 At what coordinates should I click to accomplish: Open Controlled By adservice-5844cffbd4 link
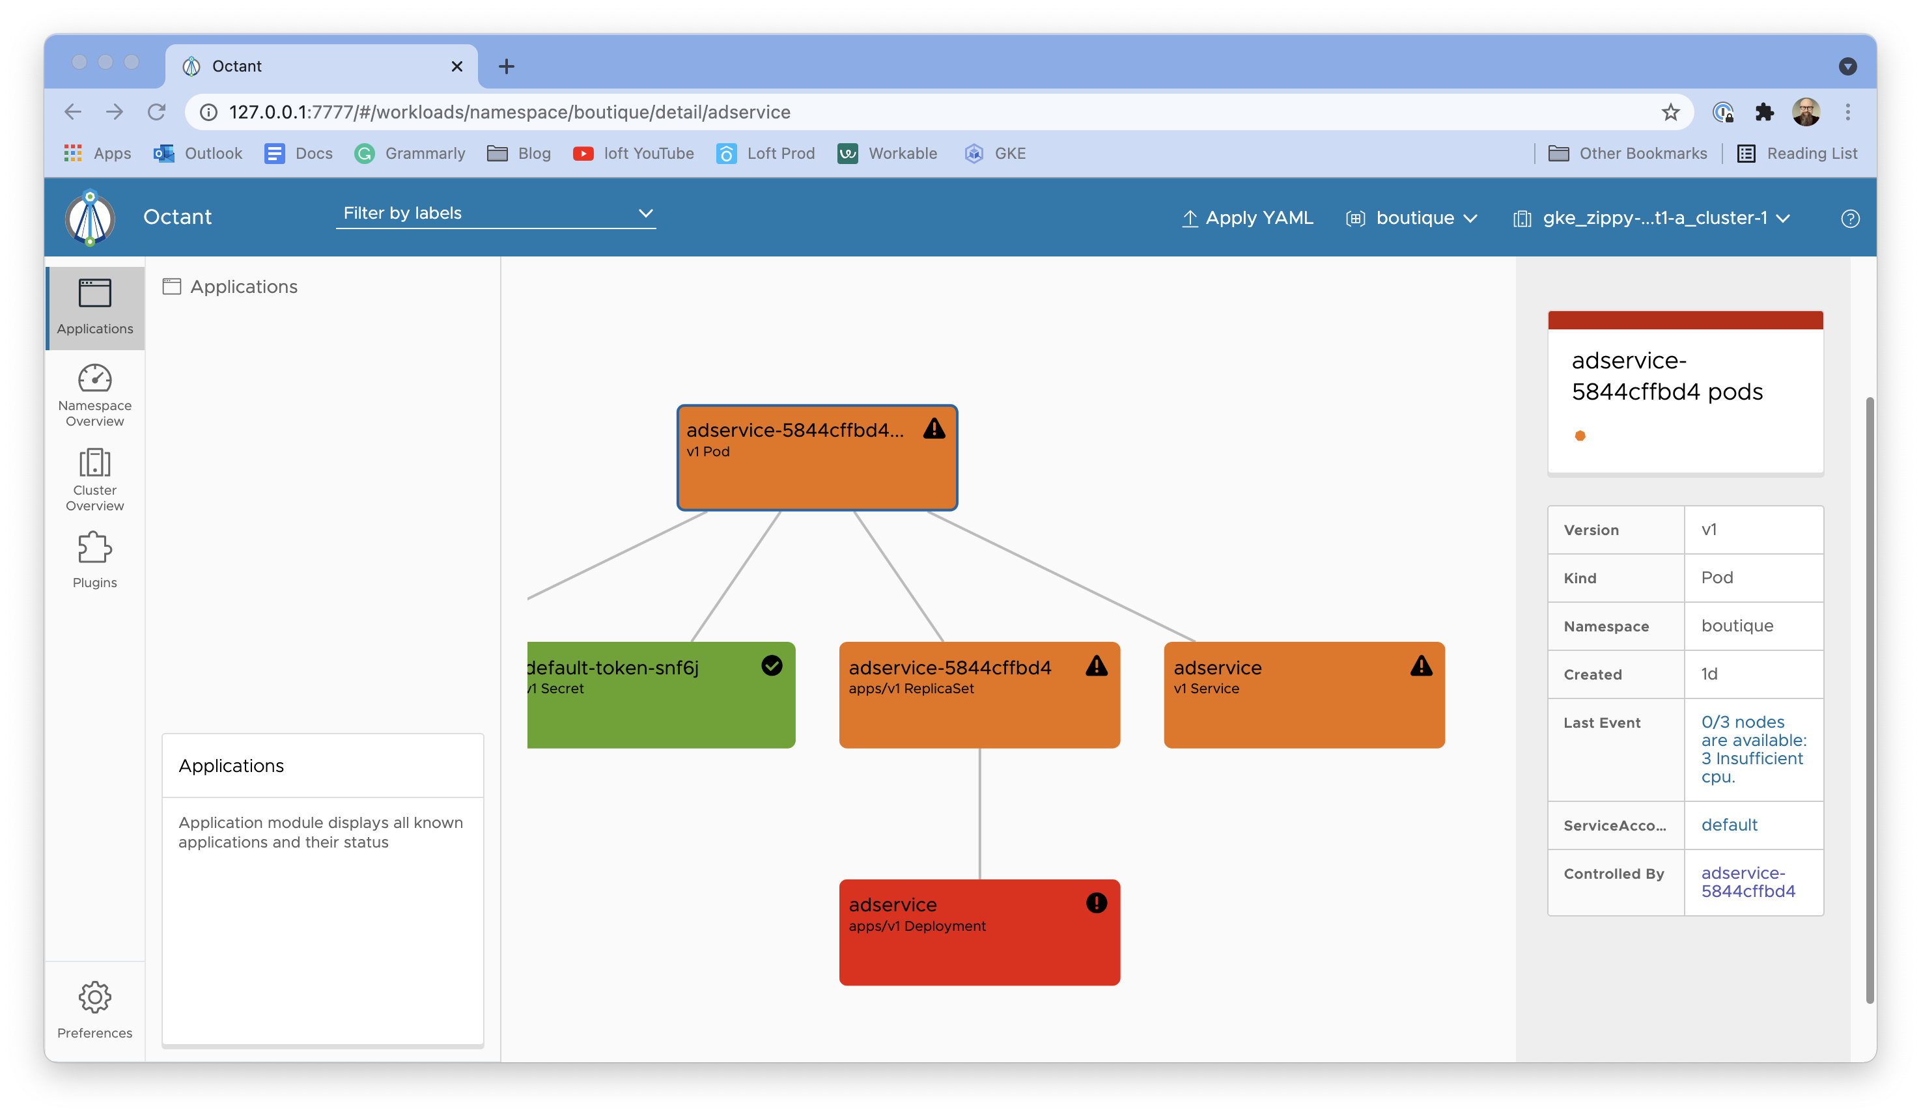pos(1747,881)
